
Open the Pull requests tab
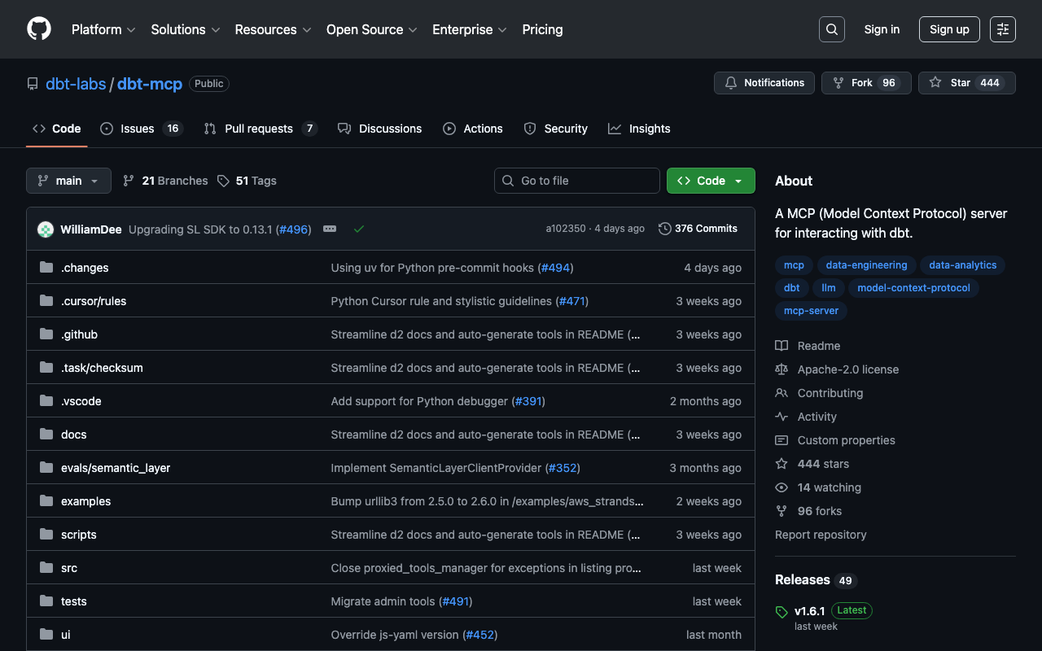[258, 129]
